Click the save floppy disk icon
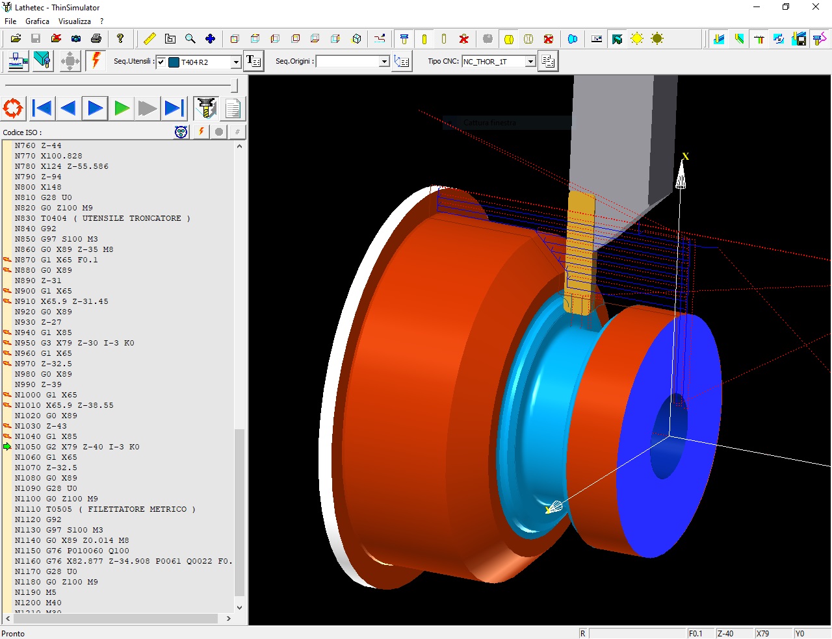This screenshot has height=639, width=832. click(36, 39)
